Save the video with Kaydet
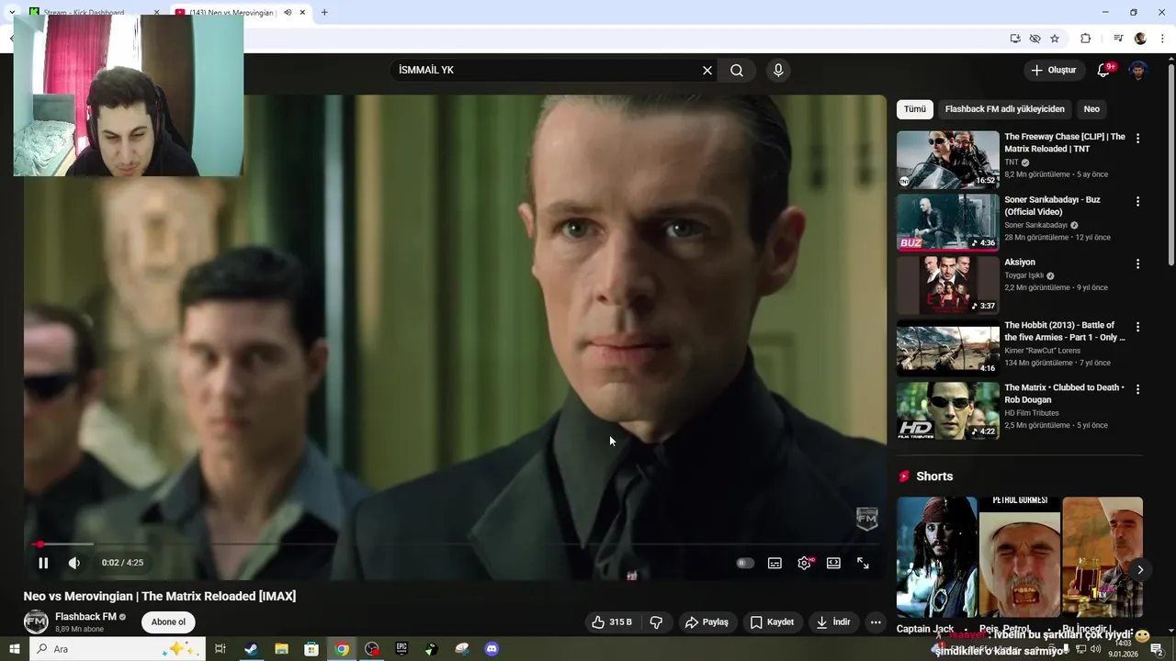Viewport: 1176px width, 661px height. point(772,622)
